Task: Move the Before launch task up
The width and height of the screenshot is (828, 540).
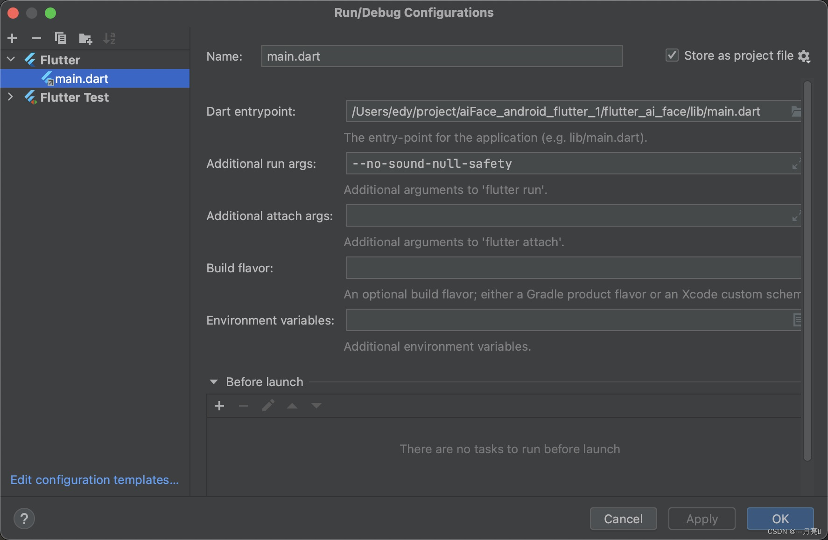Action: point(292,406)
